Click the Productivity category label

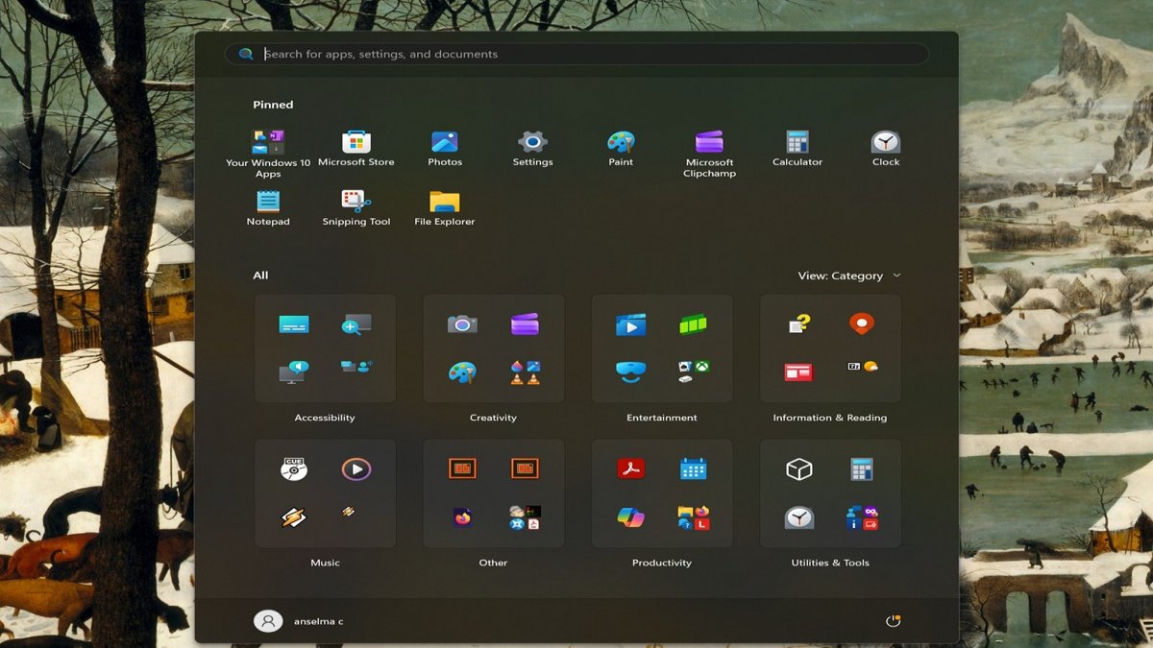click(x=662, y=563)
